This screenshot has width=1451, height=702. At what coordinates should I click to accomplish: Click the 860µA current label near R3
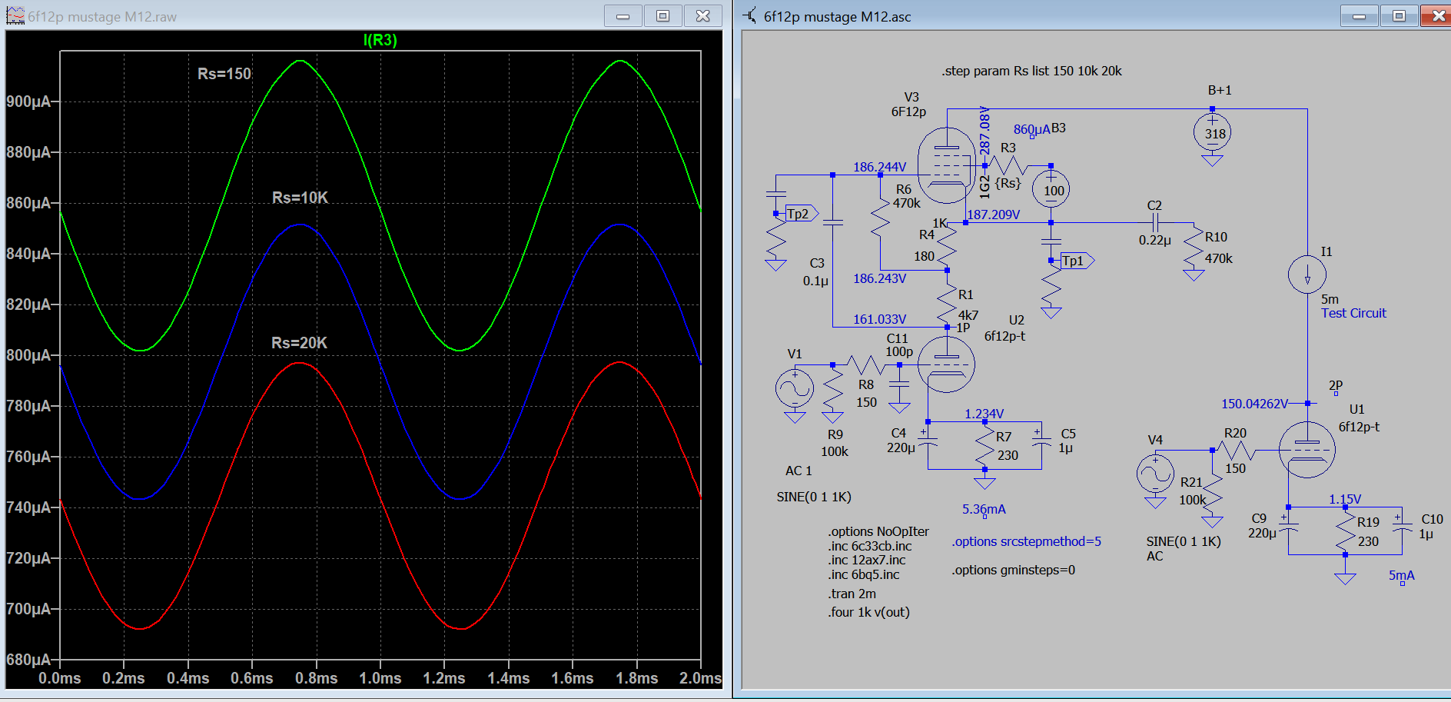click(1031, 129)
